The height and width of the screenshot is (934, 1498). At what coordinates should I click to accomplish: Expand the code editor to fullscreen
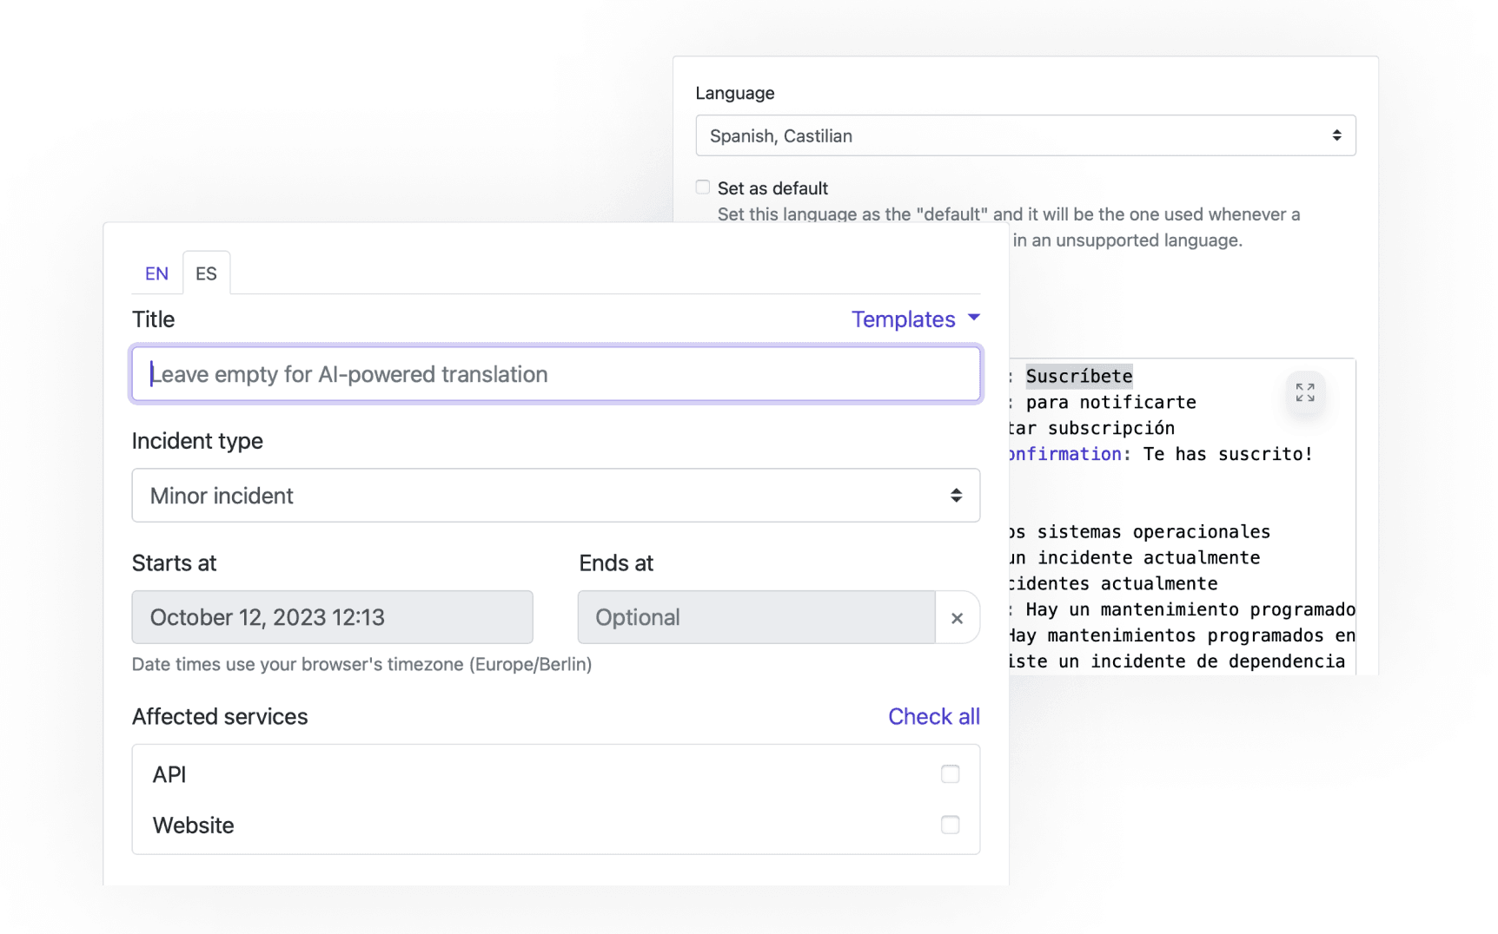pyautogui.click(x=1304, y=393)
